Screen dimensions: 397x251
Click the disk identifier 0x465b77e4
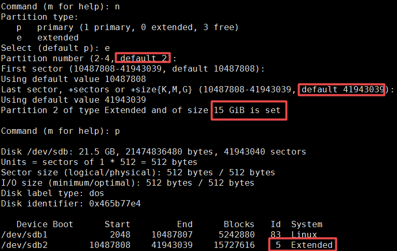(115, 203)
